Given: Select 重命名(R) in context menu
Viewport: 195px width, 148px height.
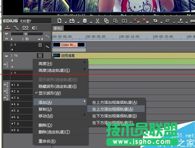Looking at the screenshot, I should pyautogui.click(x=60, y=141).
